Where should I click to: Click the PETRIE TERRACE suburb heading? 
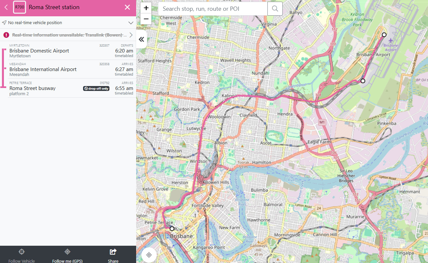[x=21, y=83]
